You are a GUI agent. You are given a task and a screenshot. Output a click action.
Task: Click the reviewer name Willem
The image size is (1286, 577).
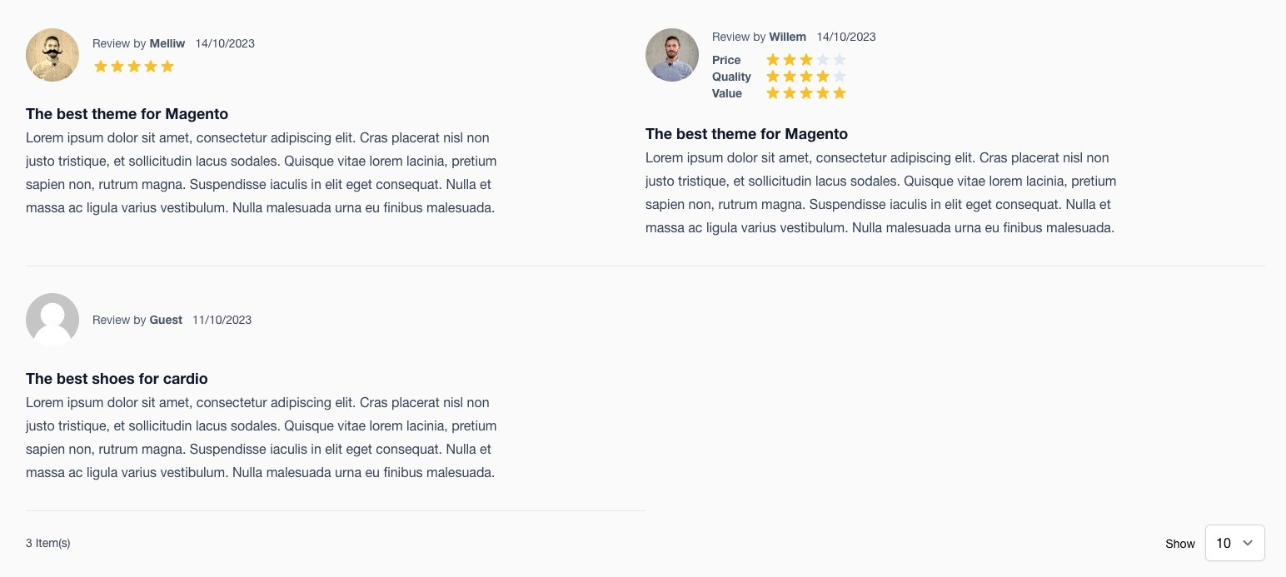click(x=788, y=37)
